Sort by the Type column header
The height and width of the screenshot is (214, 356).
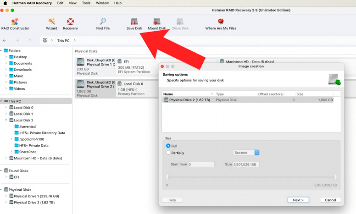(x=236, y=94)
